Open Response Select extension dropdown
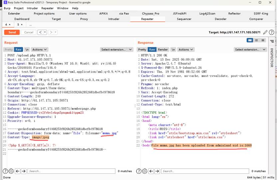277x180 pixels. point(250,49)
